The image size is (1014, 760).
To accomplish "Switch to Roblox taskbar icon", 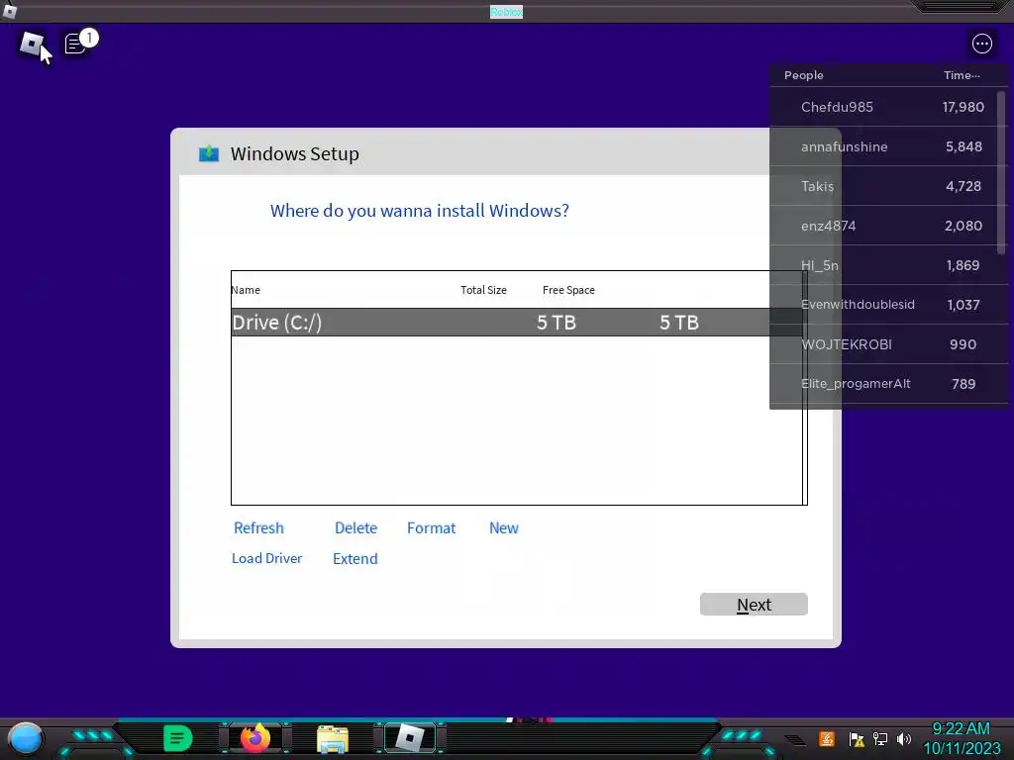I will pyautogui.click(x=410, y=738).
